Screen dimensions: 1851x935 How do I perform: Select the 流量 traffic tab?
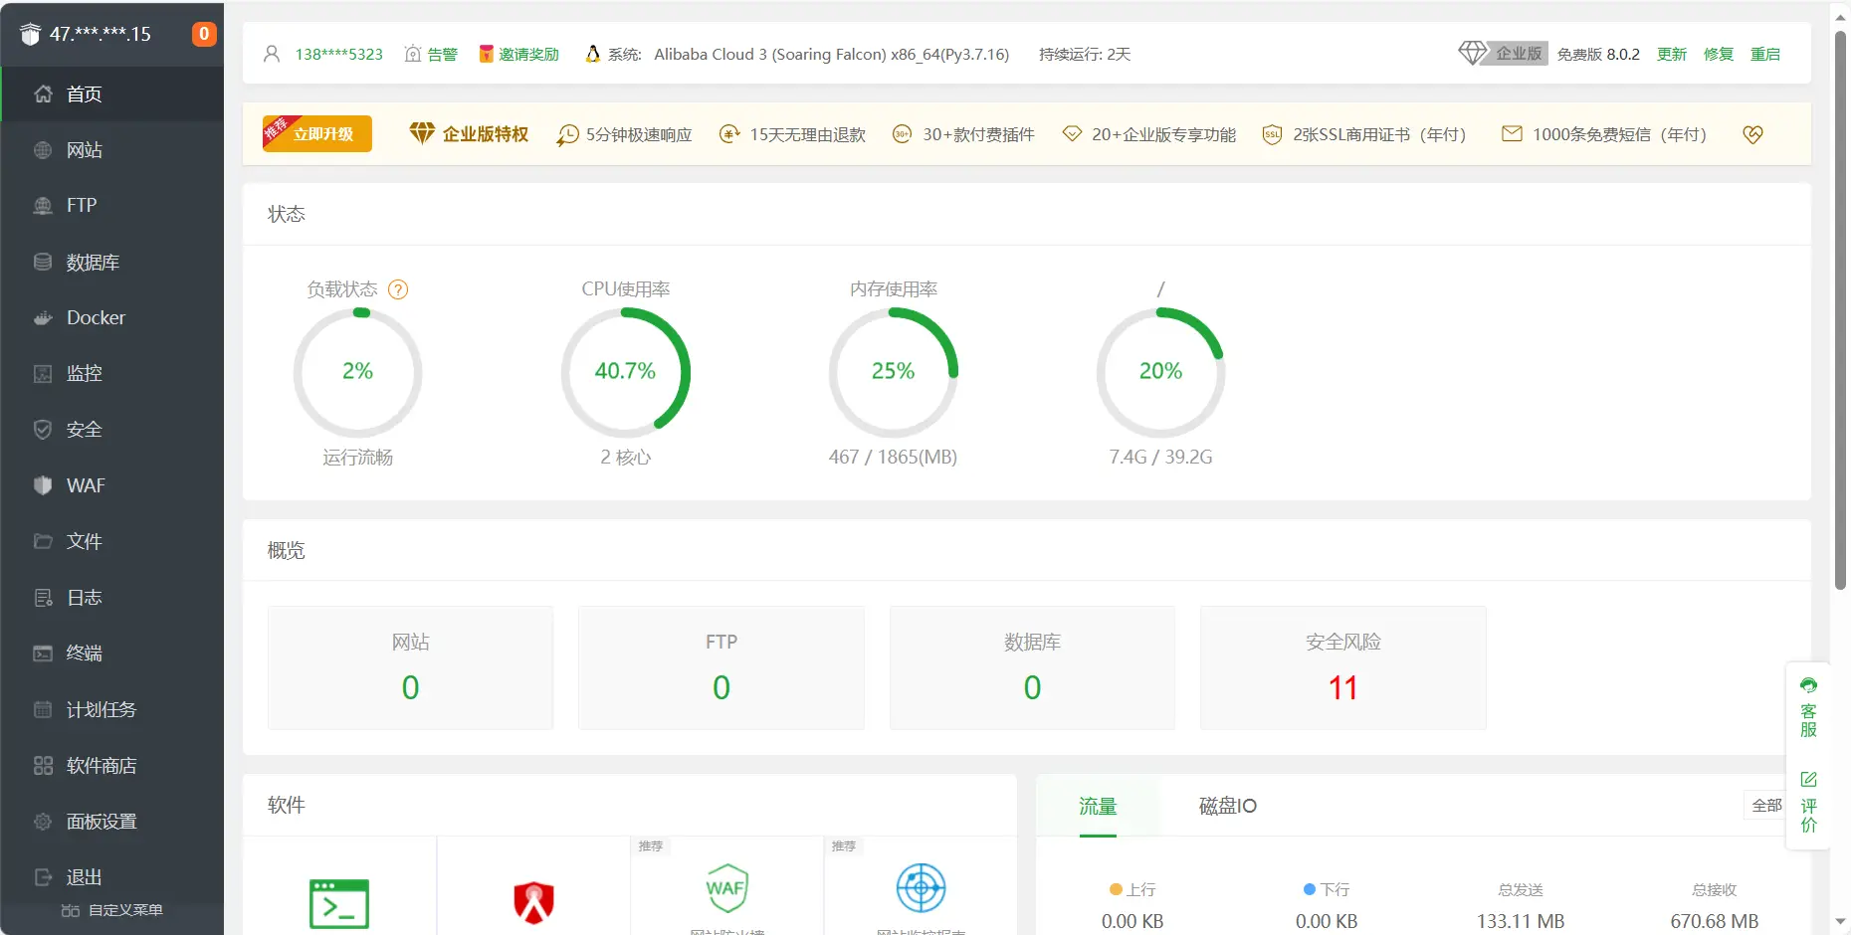(x=1098, y=806)
